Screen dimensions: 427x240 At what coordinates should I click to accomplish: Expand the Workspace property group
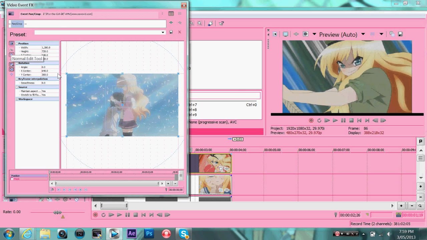coord(17,99)
